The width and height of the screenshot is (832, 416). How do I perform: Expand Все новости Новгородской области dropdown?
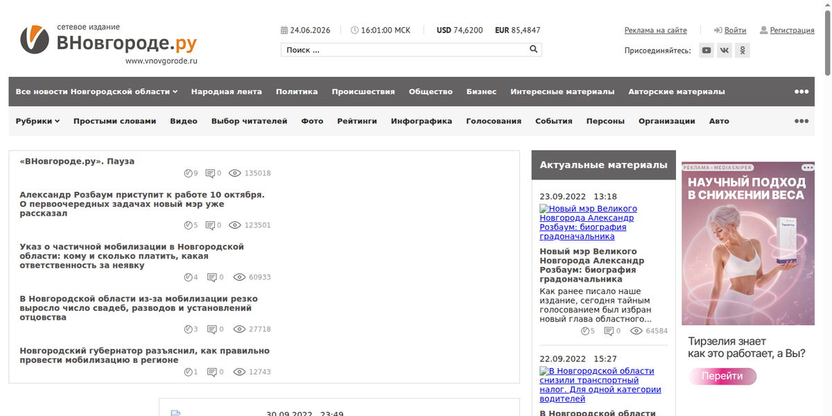point(97,92)
